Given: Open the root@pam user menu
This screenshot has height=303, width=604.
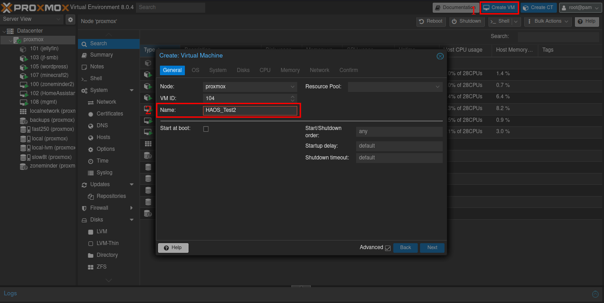Looking at the screenshot, I should (580, 8).
